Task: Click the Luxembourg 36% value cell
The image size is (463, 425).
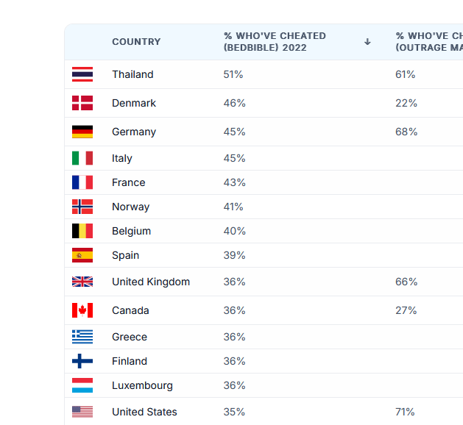Action: (234, 385)
